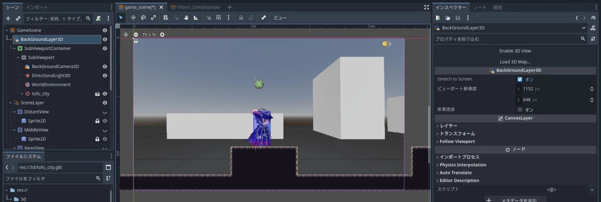Activate the Rotate Mode tool
The width and height of the screenshot is (601, 202).
coord(143,17)
